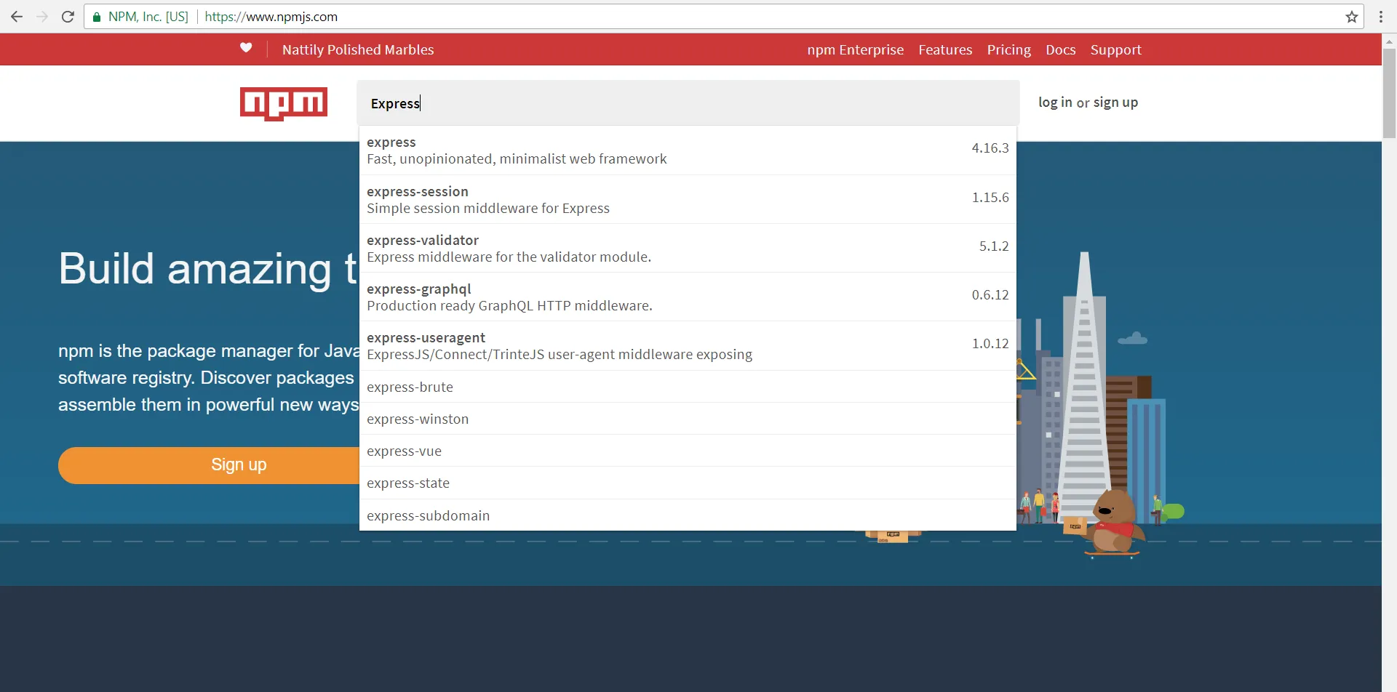Viewport: 1397px width, 692px height.
Task: Click the version number 5.1.2
Action: pos(994,246)
